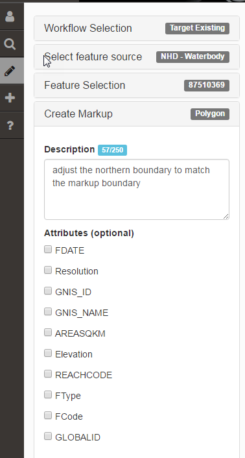Open the user profile sidebar icon
Viewport: 245px width, 458px height.
(x=10, y=17)
